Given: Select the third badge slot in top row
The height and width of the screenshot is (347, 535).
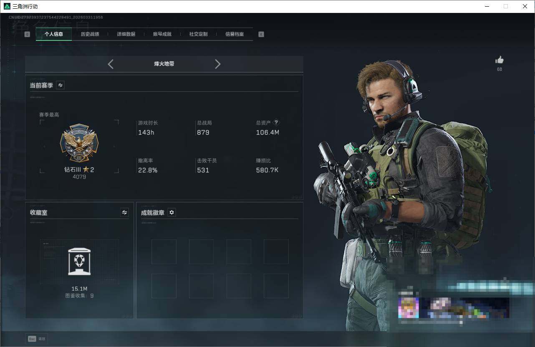Looking at the screenshot, I should coord(239,251).
